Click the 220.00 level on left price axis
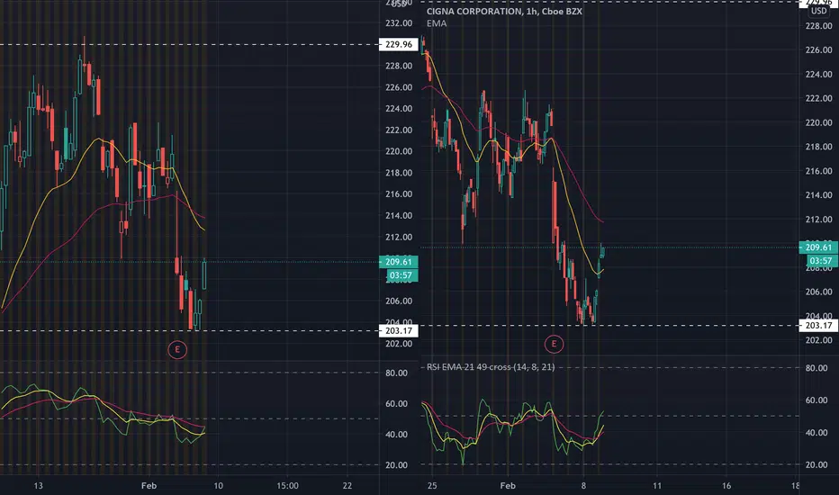Screen dimensions: 839x495 tap(399, 151)
